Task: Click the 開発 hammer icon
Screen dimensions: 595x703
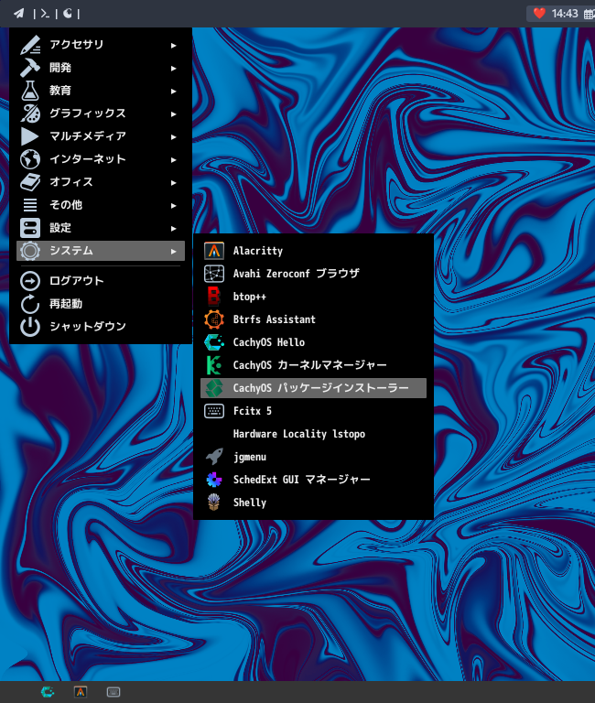Action: click(x=30, y=68)
